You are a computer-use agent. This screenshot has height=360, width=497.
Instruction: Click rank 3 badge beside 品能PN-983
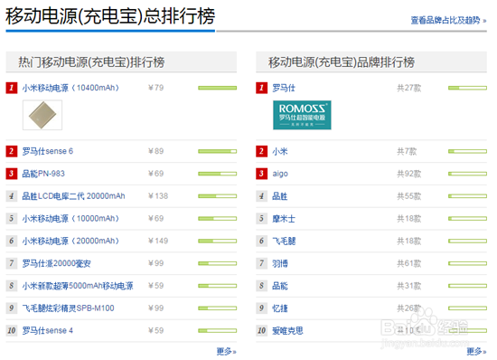pyautogui.click(x=12, y=174)
